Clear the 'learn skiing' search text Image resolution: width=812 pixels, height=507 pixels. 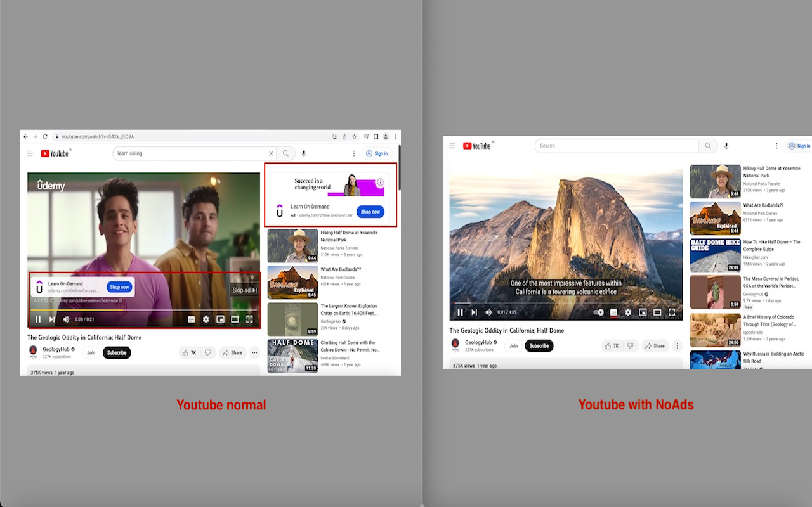[x=272, y=153]
